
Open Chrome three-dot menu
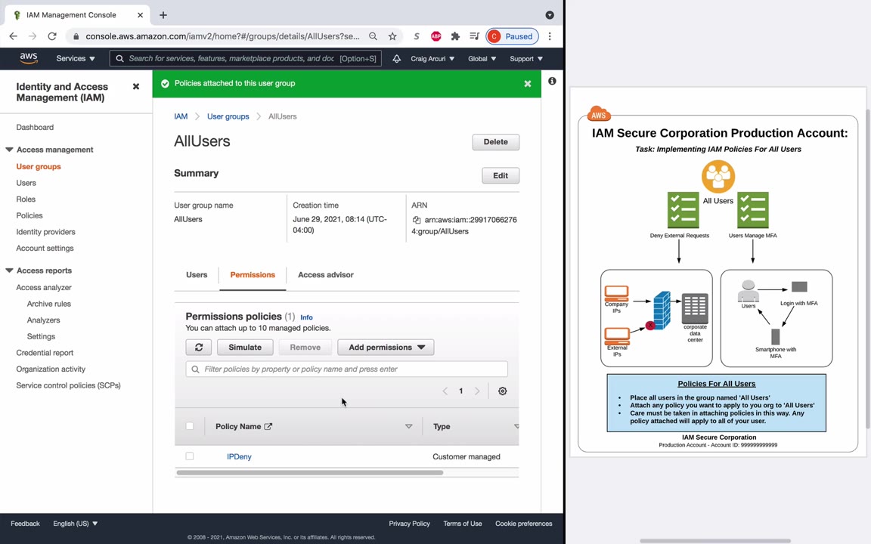[550, 36]
